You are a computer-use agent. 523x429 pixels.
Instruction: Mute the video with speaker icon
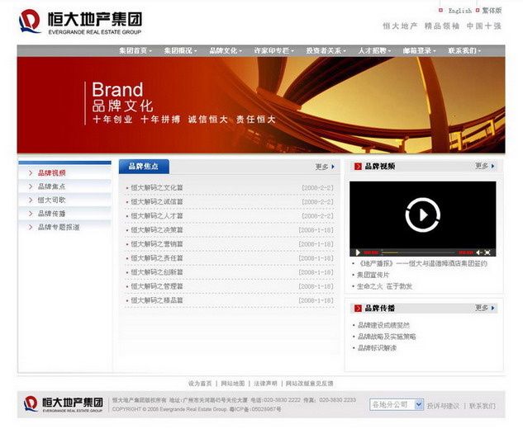coord(479,252)
